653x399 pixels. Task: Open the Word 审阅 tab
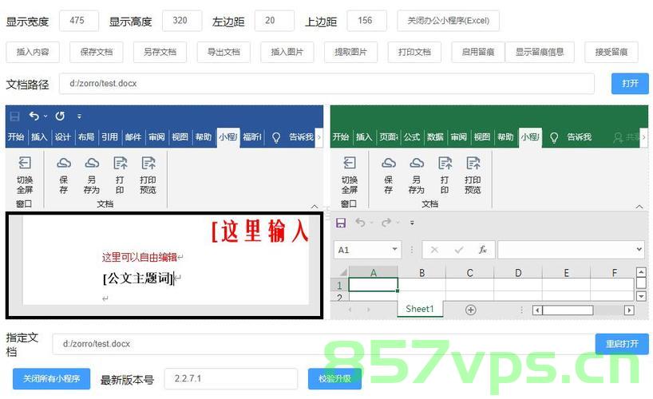[x=156, y=137]
